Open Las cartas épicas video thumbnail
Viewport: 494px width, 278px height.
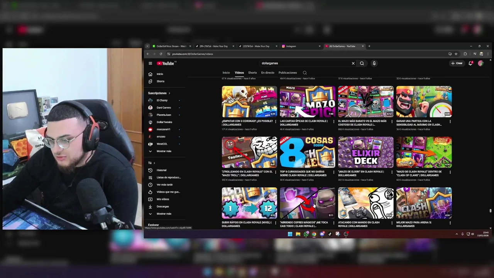(x=308, y=102)
